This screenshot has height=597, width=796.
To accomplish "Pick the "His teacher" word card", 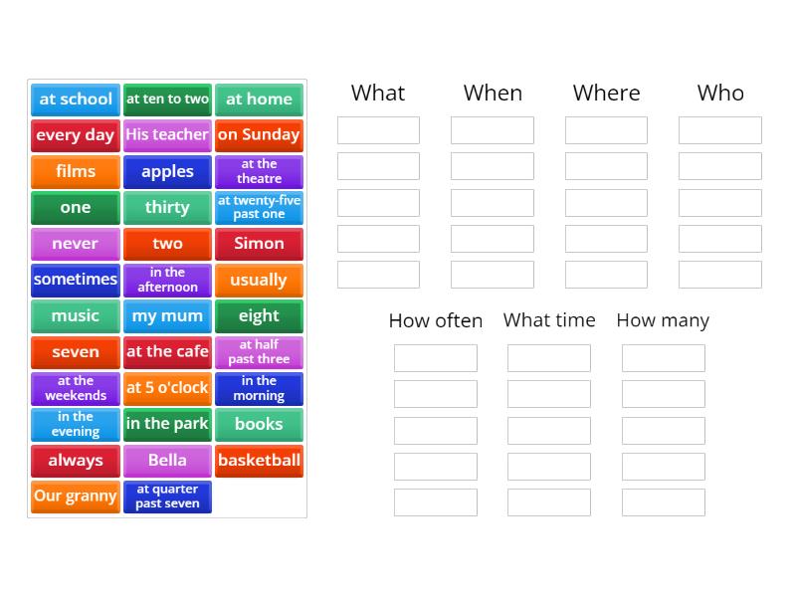I will pos(167,135).
